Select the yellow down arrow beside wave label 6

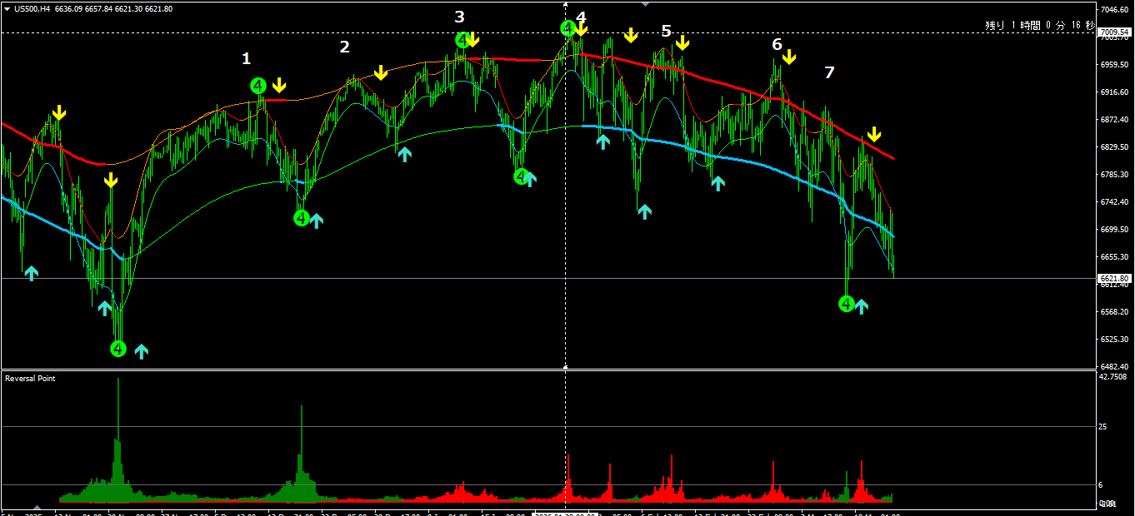pos(788,57)
